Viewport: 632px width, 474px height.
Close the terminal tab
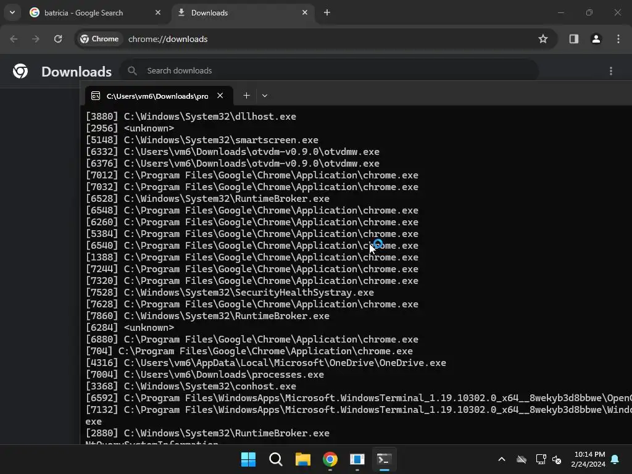point(220,96)
